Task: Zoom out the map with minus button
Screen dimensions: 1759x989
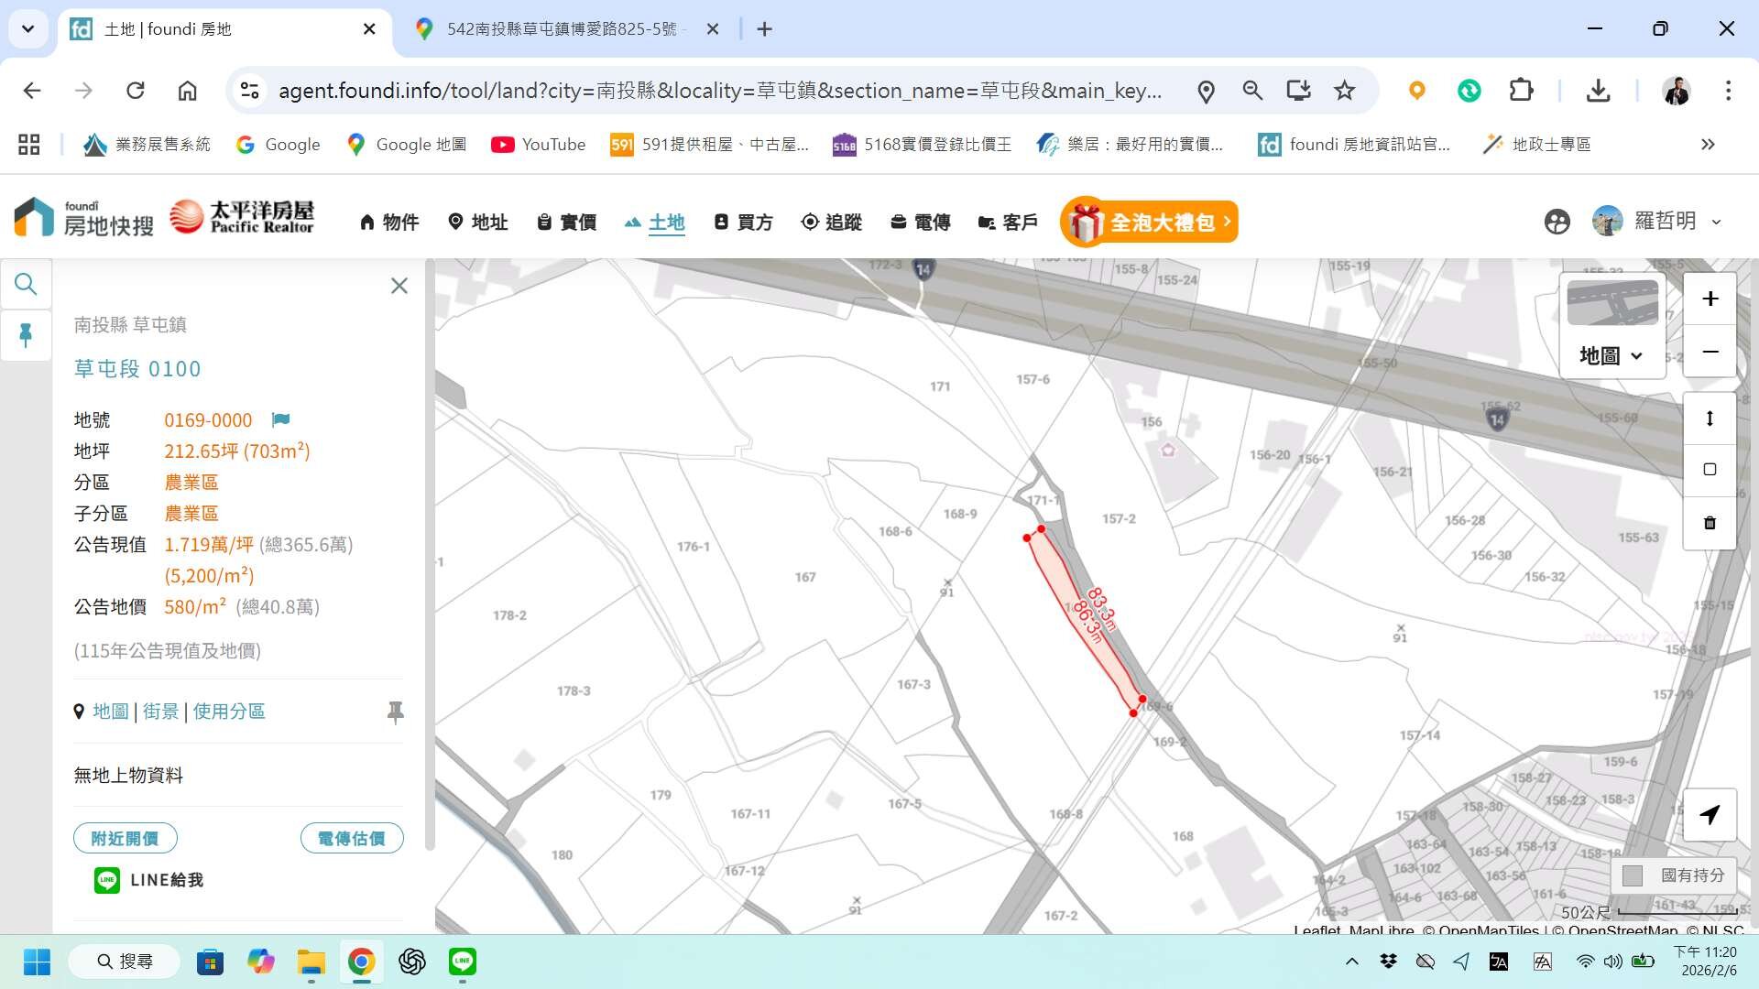Action: pyautogui.click(x=1710, y=352)
